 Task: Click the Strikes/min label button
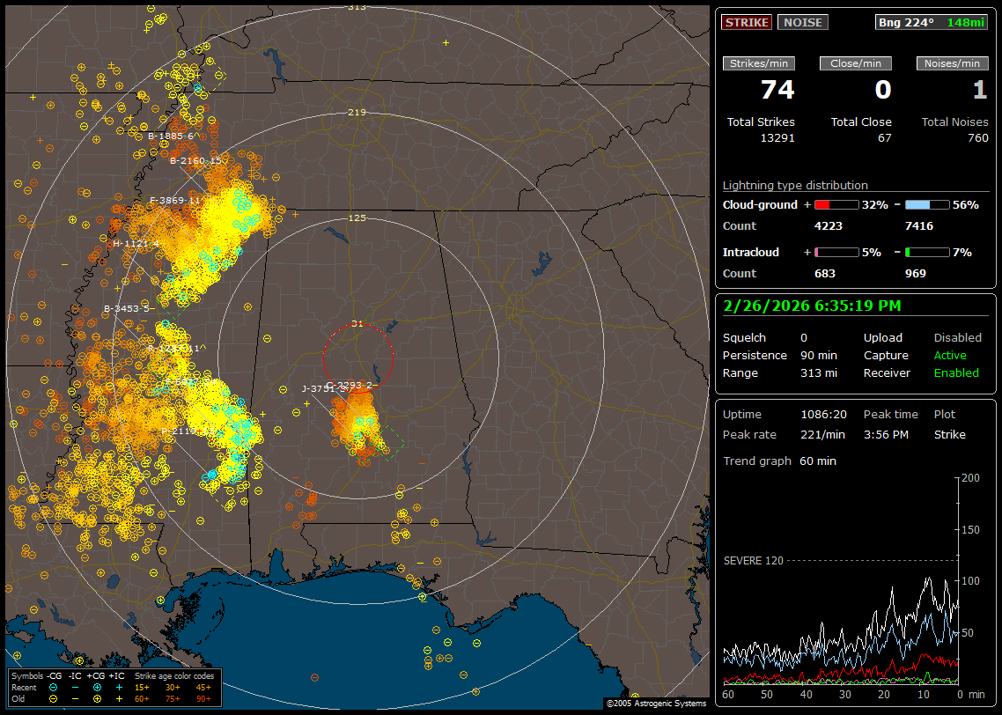click(x=759, y=63)
